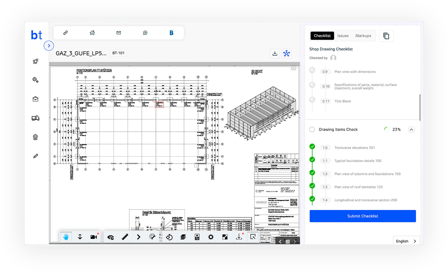Click the copy checklist icon
This screenshot has height=272, width=448.
tap(386, 36)
